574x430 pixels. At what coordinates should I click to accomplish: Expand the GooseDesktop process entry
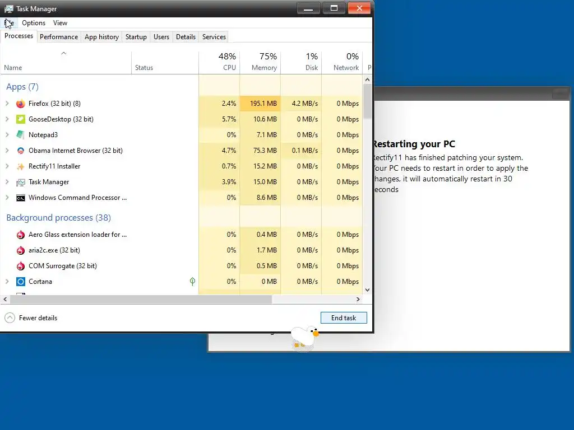coord(7,119)
